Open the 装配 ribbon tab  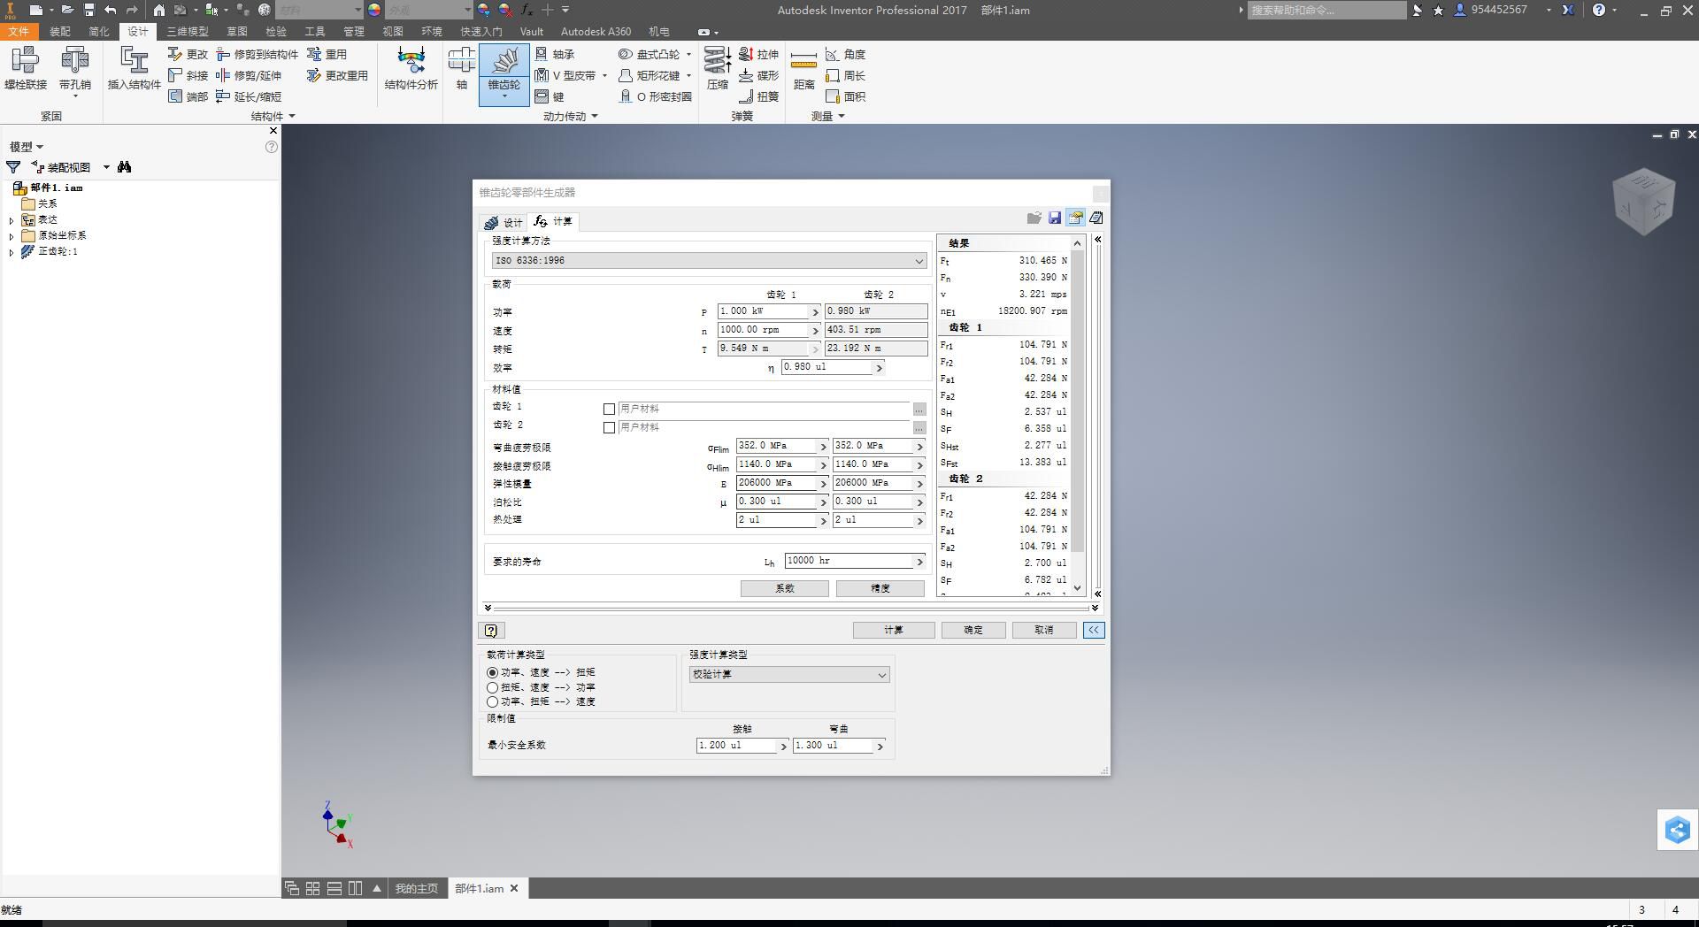pyautogui.click(x=60, y=31)
